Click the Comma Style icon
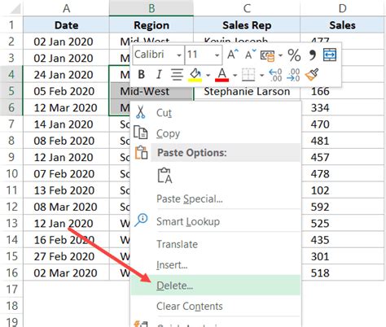 click(x=312, y=55)
